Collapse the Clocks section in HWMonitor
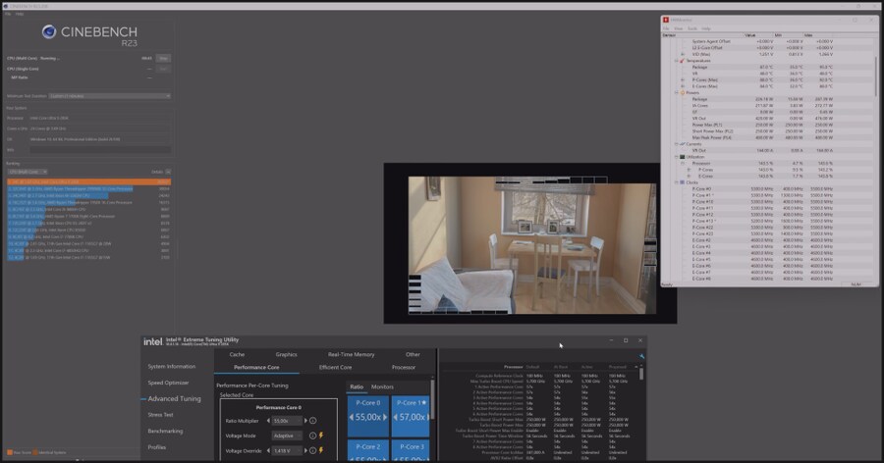Screen dimensions: 884x463 click(678, 182)
